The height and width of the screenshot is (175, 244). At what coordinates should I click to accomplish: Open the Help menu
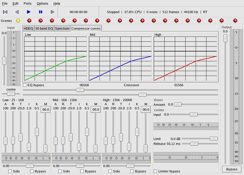57,3
